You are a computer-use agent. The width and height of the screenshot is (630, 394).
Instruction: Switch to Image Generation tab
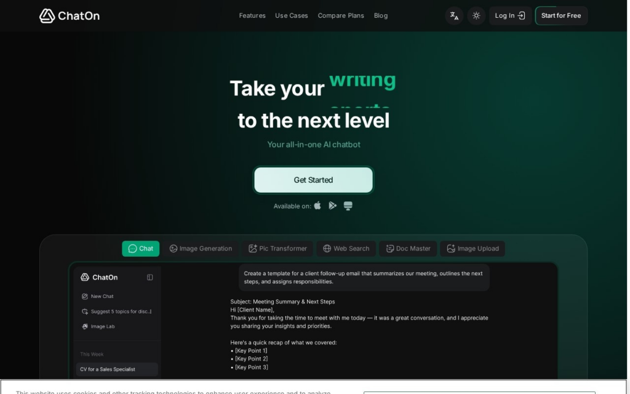tap(201, 249)
